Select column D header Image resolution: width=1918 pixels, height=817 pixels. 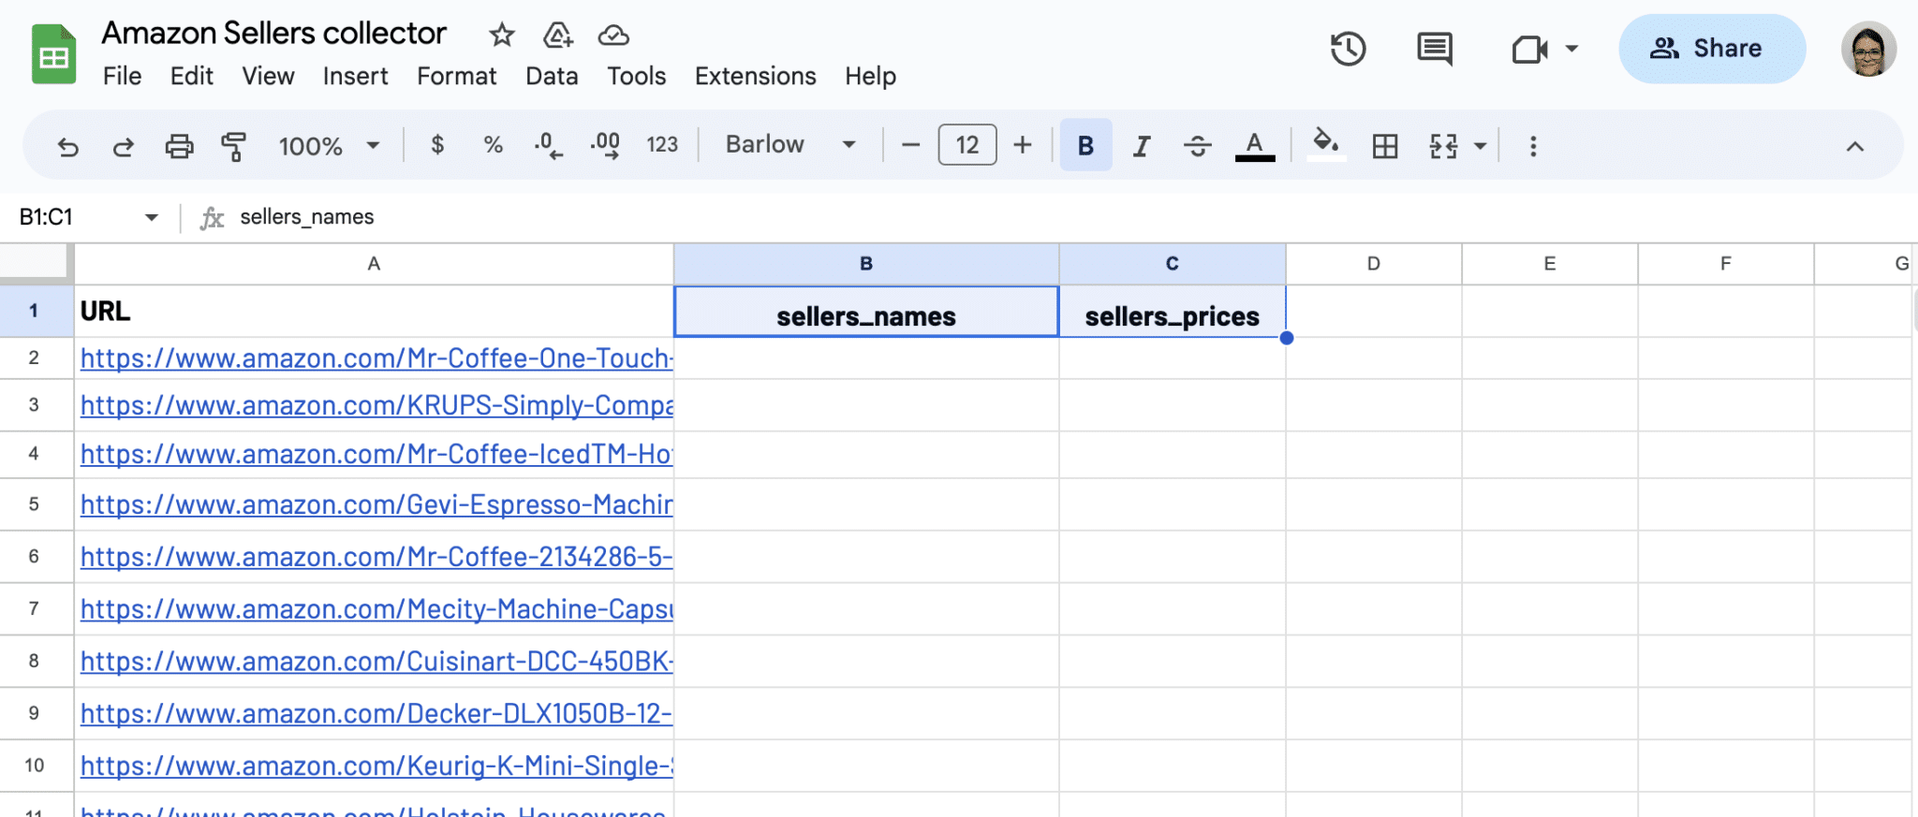(x=1374, y=264)
